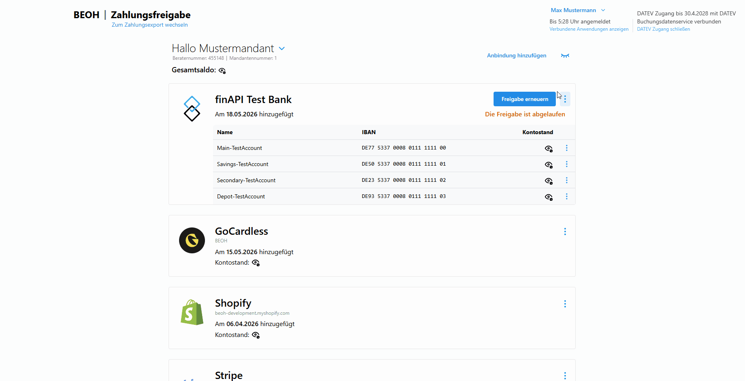This screenshot has width=745, height=381.
Task: Click IBAN DE93 5337 0008 0111 1111 03
Action: point(404,196)
